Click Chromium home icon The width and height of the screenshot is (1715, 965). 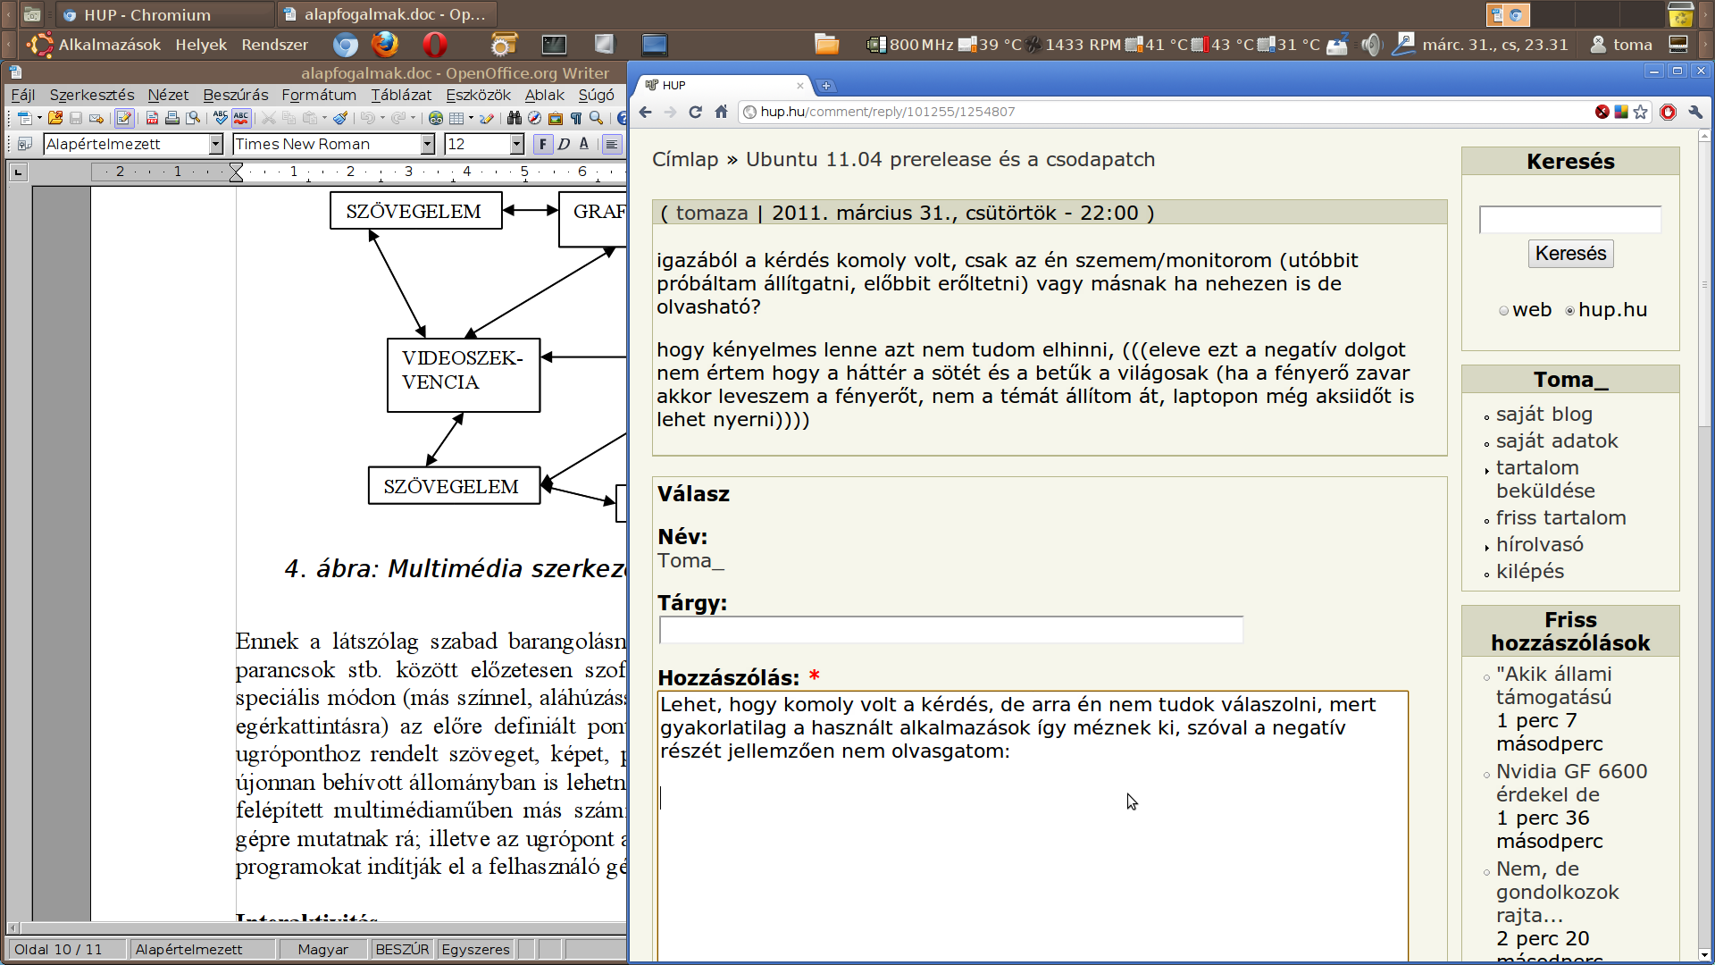pos(722,112)
